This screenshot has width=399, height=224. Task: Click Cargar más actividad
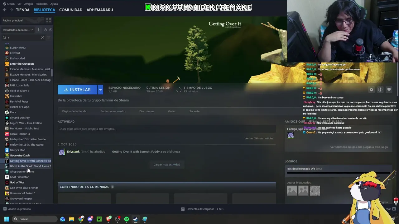167,165
